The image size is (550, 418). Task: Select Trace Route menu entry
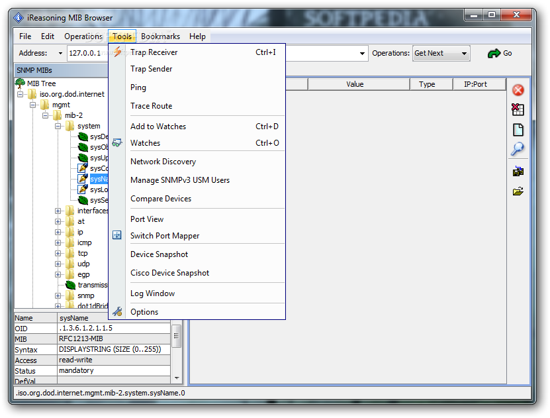click(151, 105)
